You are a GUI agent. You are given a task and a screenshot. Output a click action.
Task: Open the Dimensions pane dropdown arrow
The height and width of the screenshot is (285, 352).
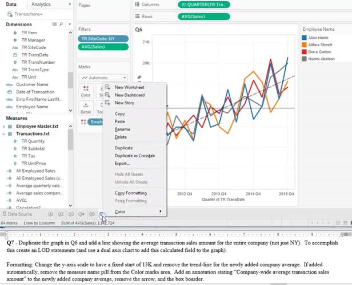69,25
